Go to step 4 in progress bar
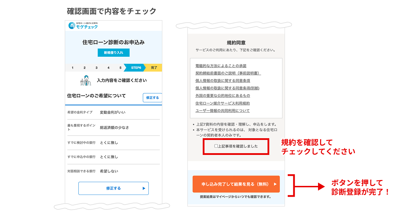The width and height of the screenshot is (418, 212). click(108, 68)
